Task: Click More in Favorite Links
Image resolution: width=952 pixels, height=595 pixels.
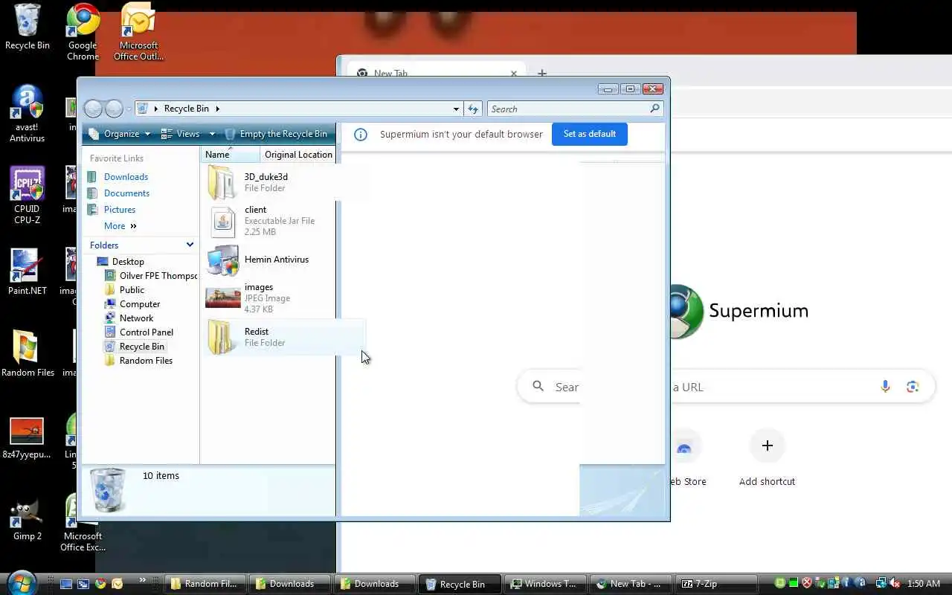Action: click(120, 226)
